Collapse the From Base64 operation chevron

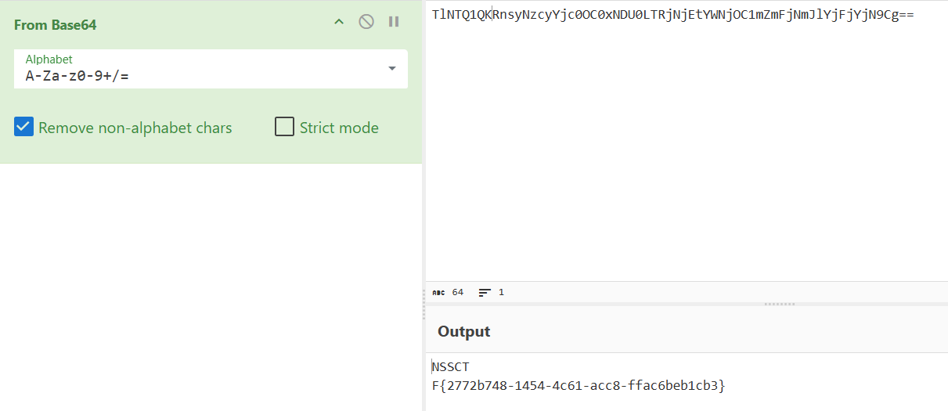(x=339, y=22)
